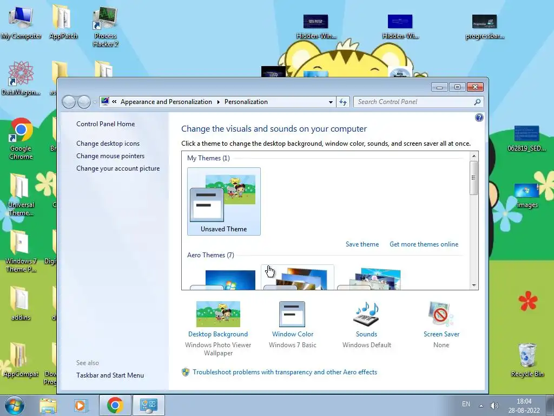Viewport: 554px width, 416px height.
Task: Open Windows Media Player taskbar icon
Action: click(x=81, y=405)
